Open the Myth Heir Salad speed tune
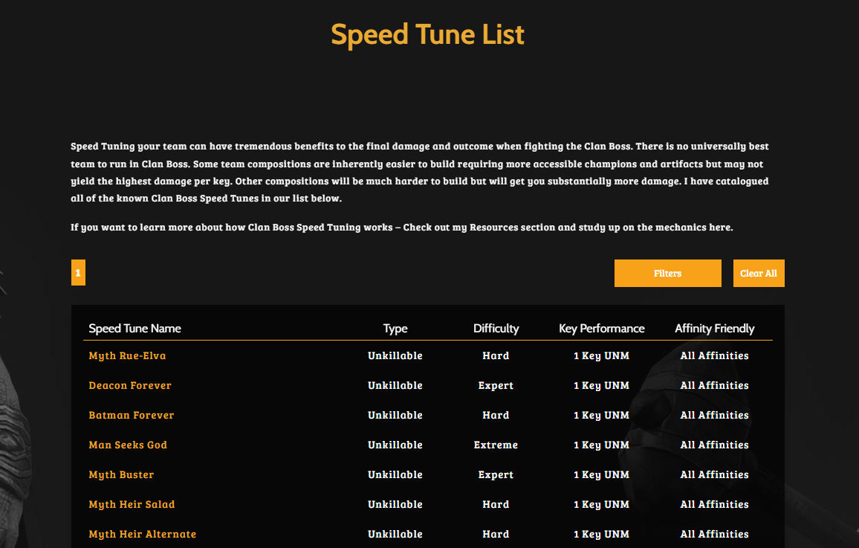859x548 pixels. pos(132,504)
